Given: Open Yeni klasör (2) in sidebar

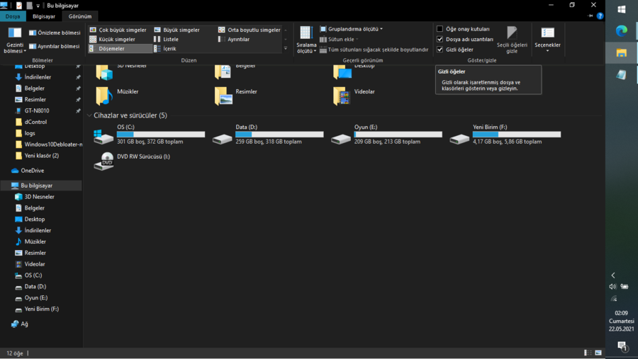Looking at the screenshot, I should pyautogui.click(x=42, y=156).
